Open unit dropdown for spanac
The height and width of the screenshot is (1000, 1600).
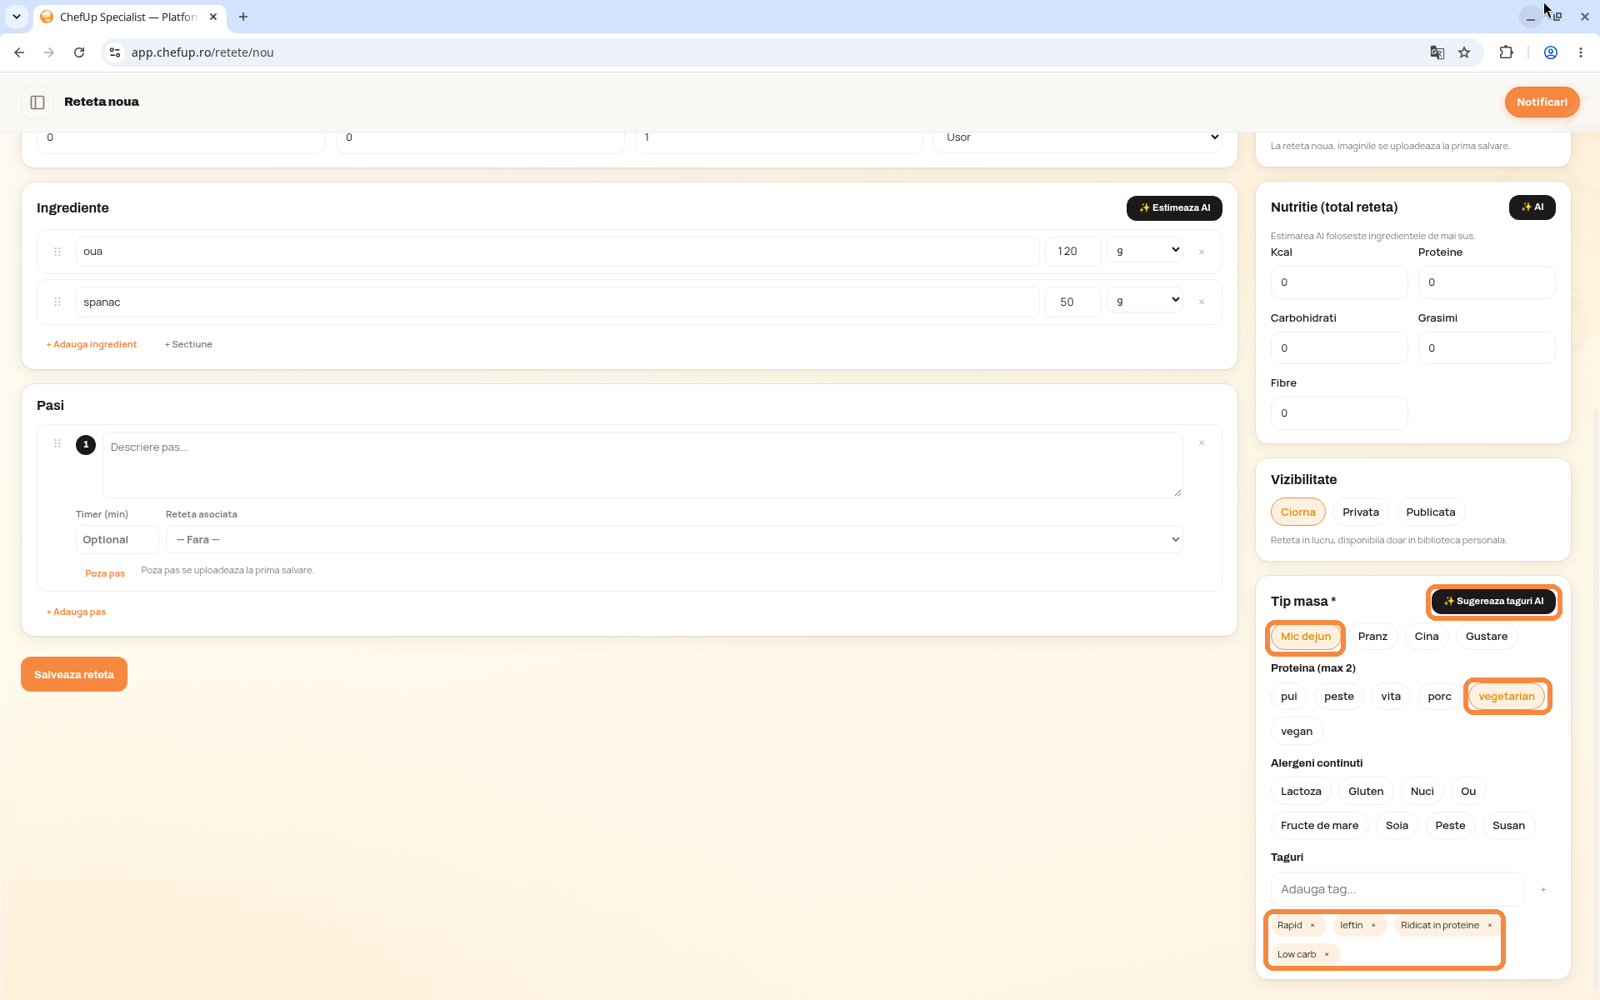(1145, 301)
